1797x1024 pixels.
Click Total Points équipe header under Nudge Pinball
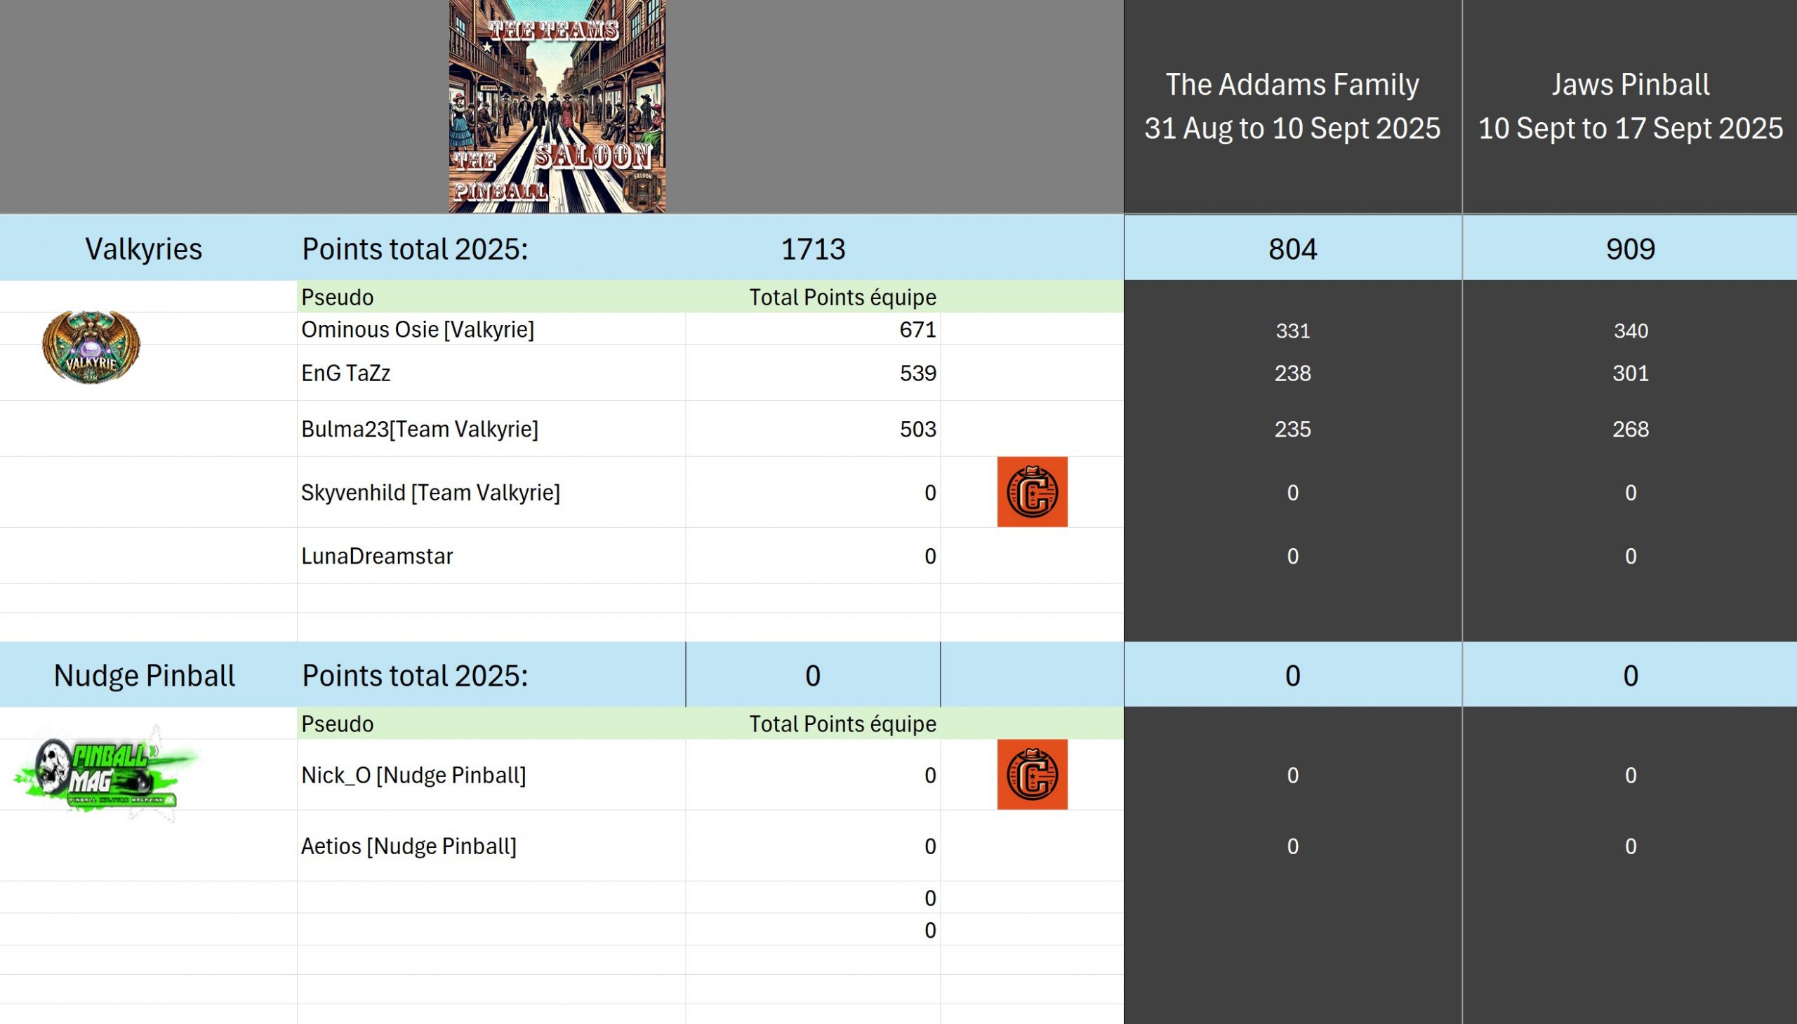click(x=842, y=724)
